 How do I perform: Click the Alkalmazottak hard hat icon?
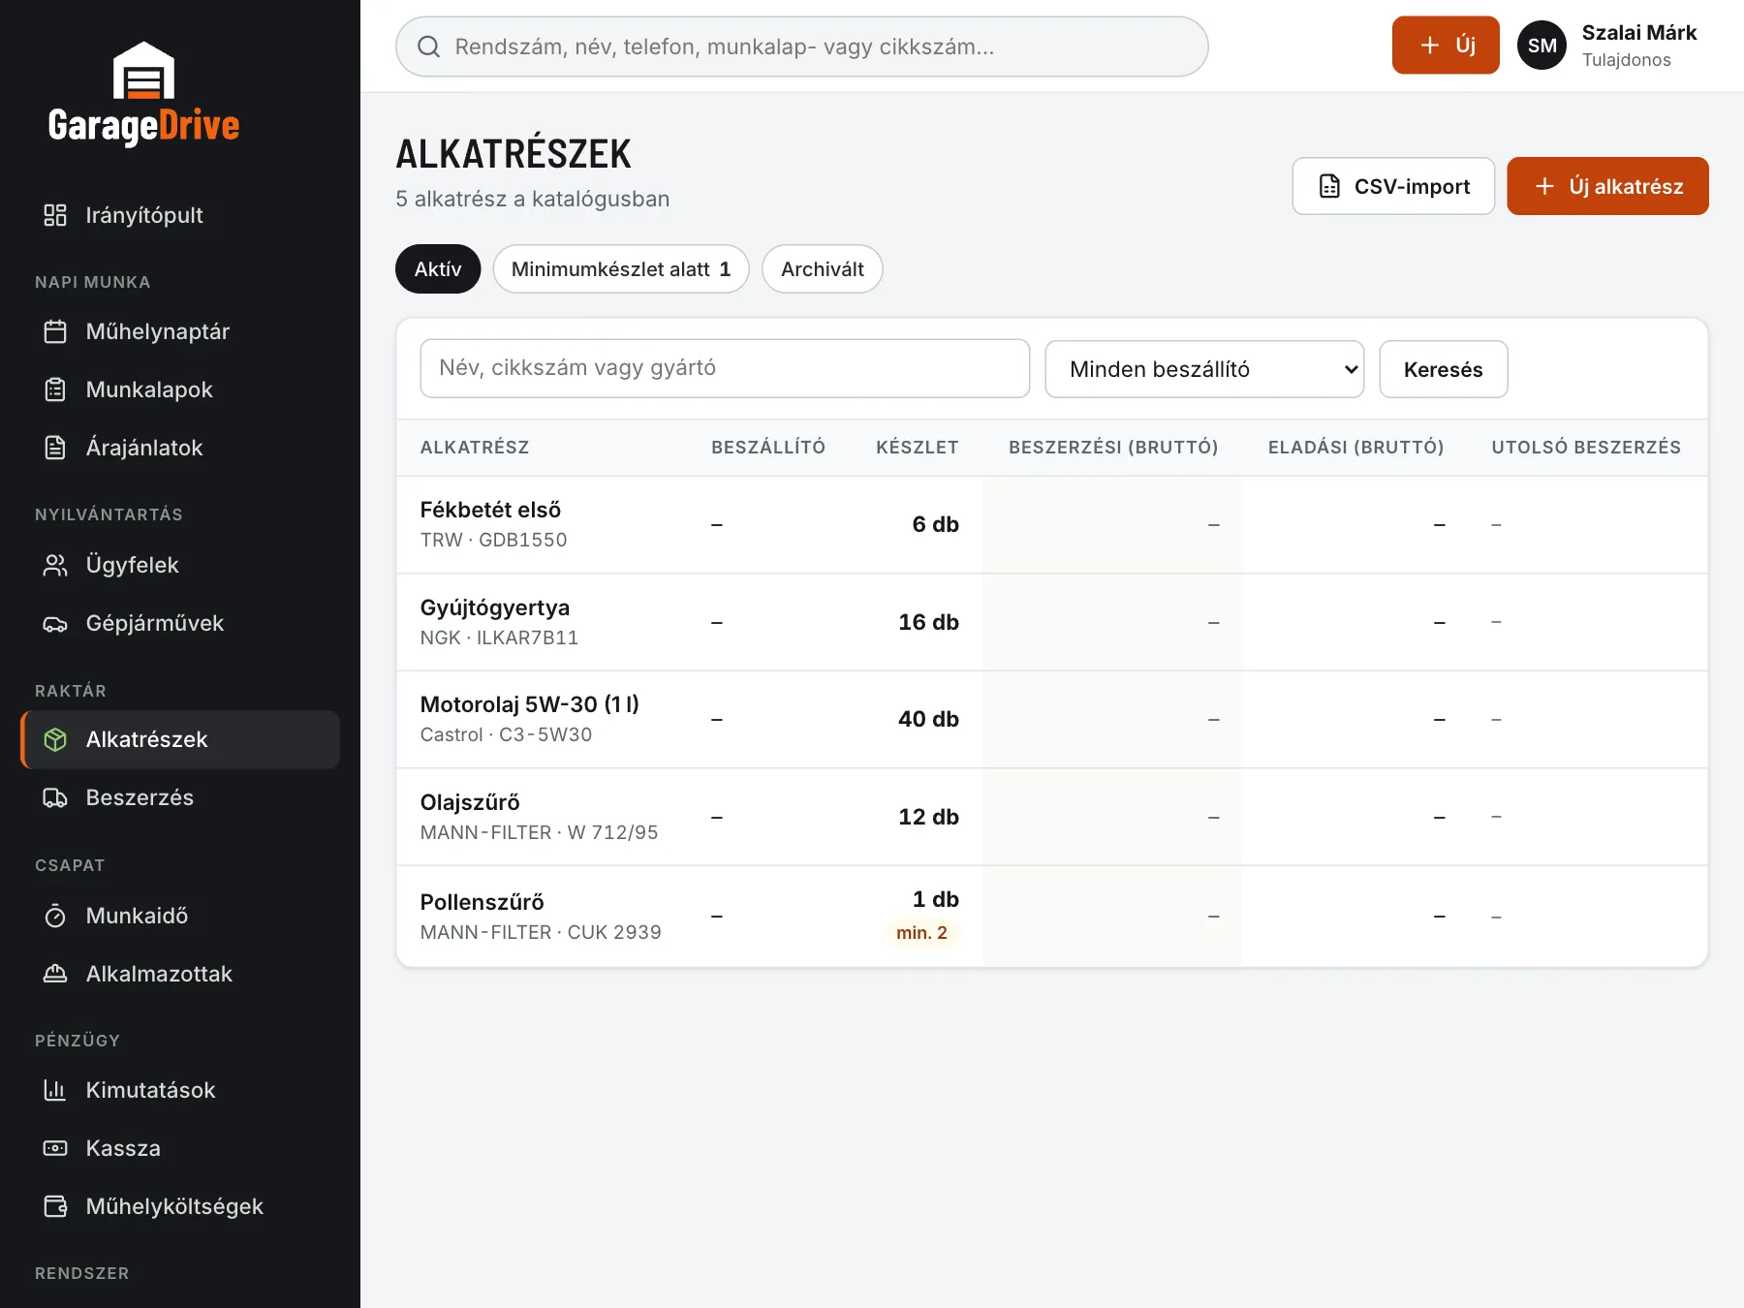pos(55,974)
